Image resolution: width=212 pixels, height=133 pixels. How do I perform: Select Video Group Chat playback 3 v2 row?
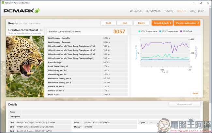[87, 54]
